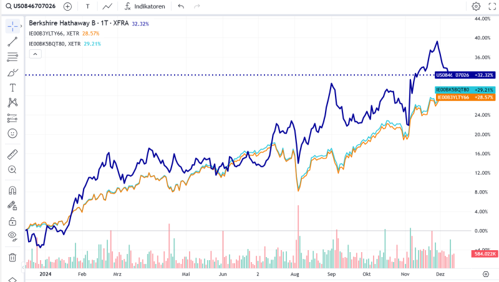The height and width of the screenshot is (282, 499).
Task: Add a comparison symbol with plus icon
Action: click(67, 6)
